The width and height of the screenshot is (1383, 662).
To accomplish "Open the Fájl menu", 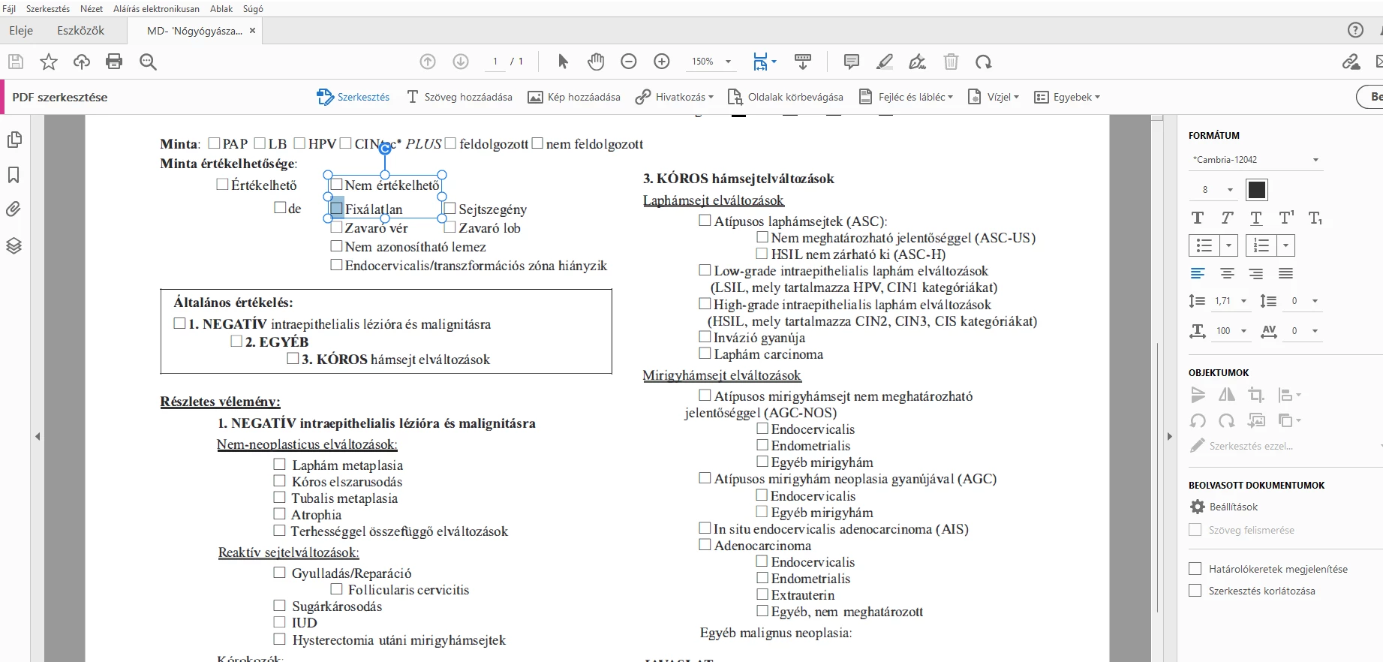I will click(9, 8).
